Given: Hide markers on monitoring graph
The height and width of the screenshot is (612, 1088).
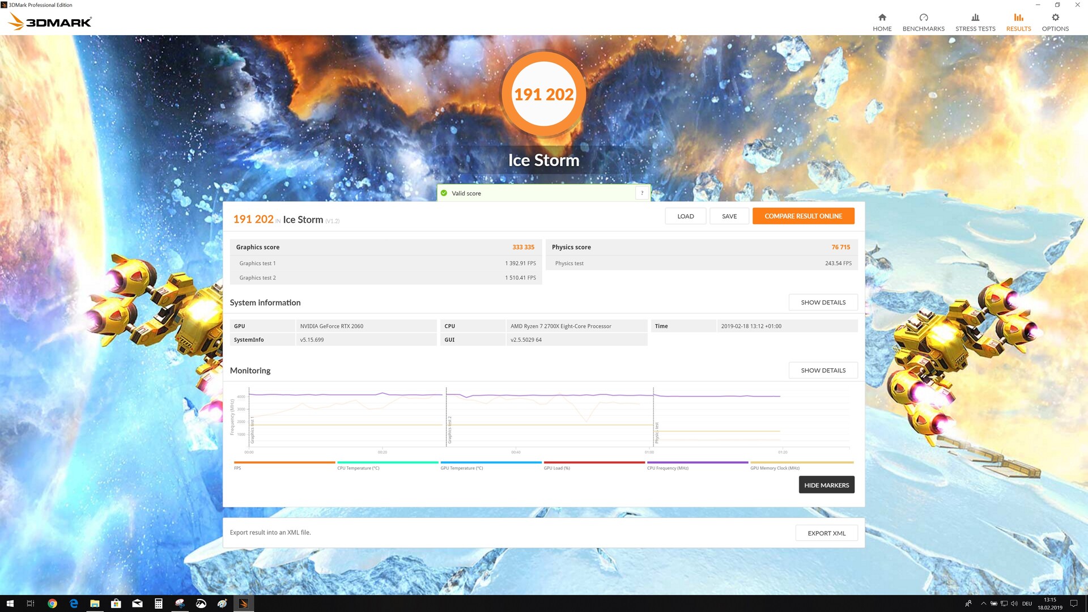Looking at the screenshot, I should [826, 485].
